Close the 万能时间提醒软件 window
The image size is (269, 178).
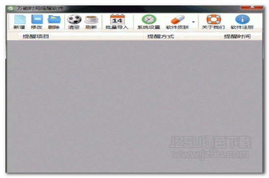click(x=252, y=7)
